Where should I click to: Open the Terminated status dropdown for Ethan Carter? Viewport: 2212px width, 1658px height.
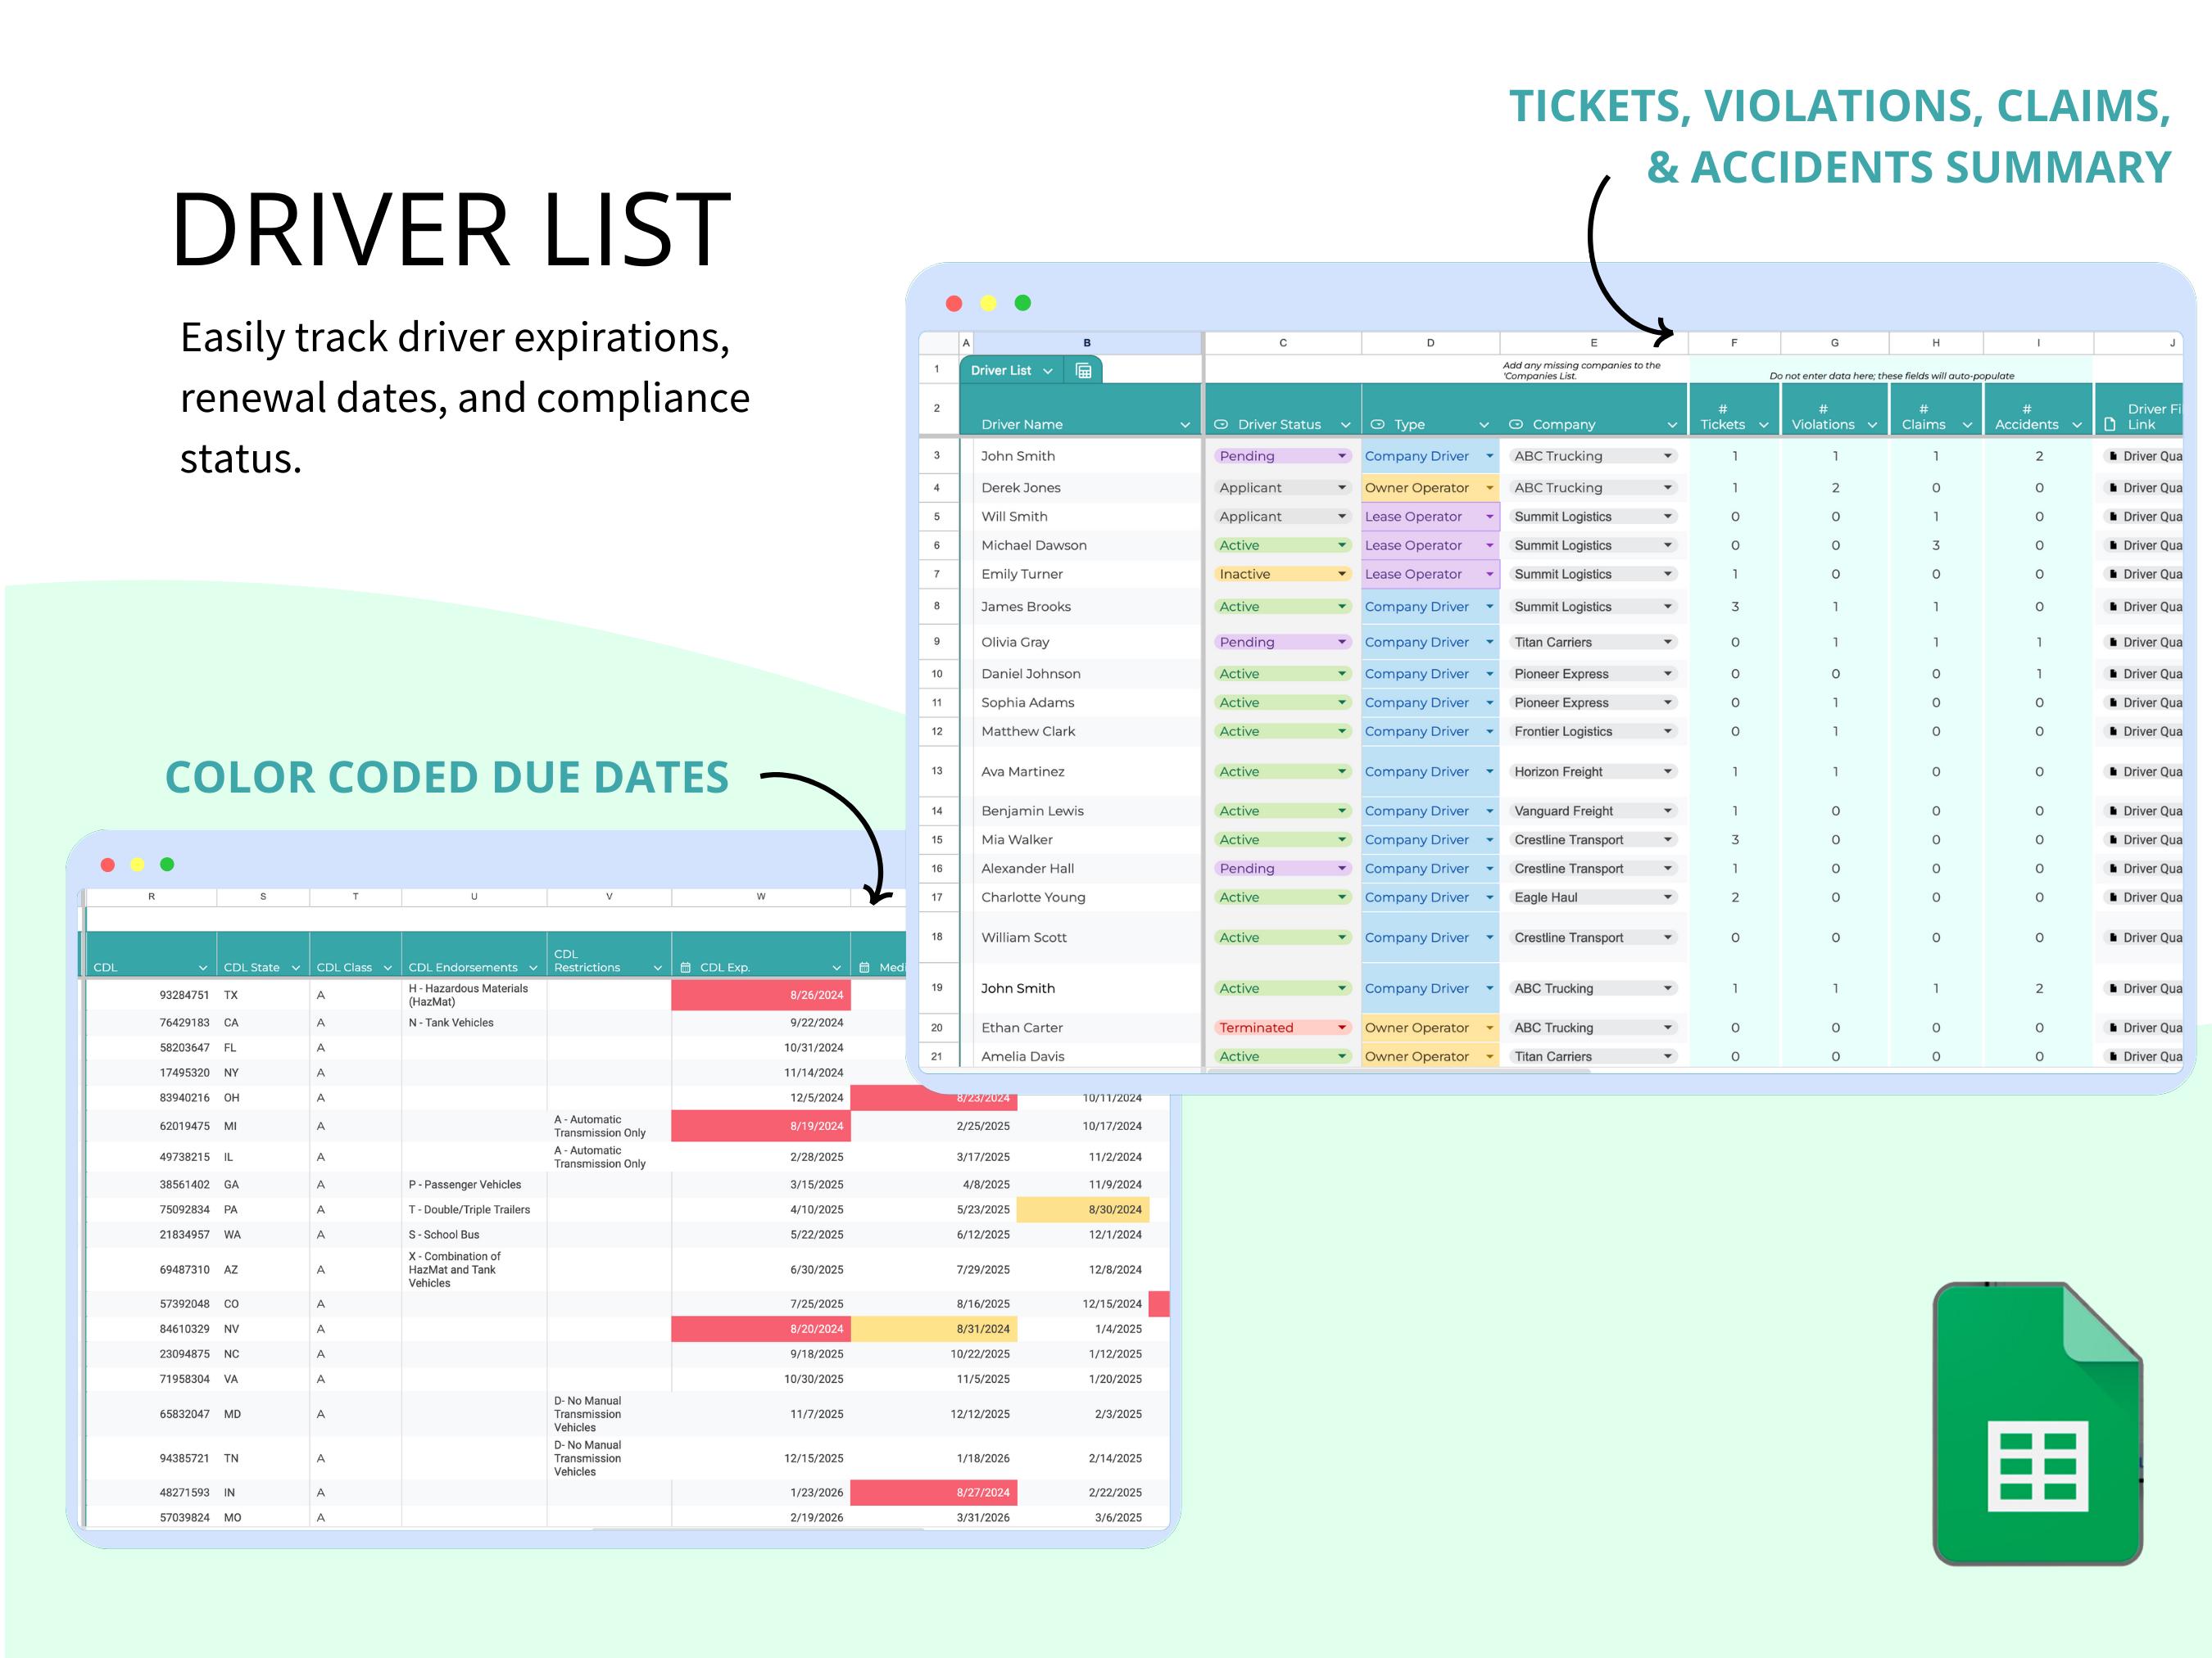point(1340,1028)
